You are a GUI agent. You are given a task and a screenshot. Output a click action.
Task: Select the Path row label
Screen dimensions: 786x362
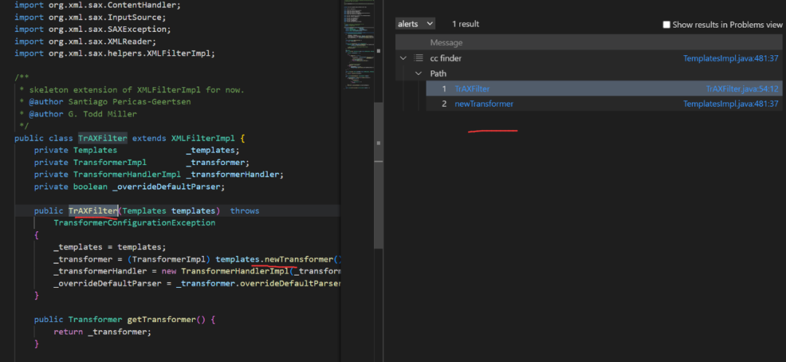click(x=438, y=73)
